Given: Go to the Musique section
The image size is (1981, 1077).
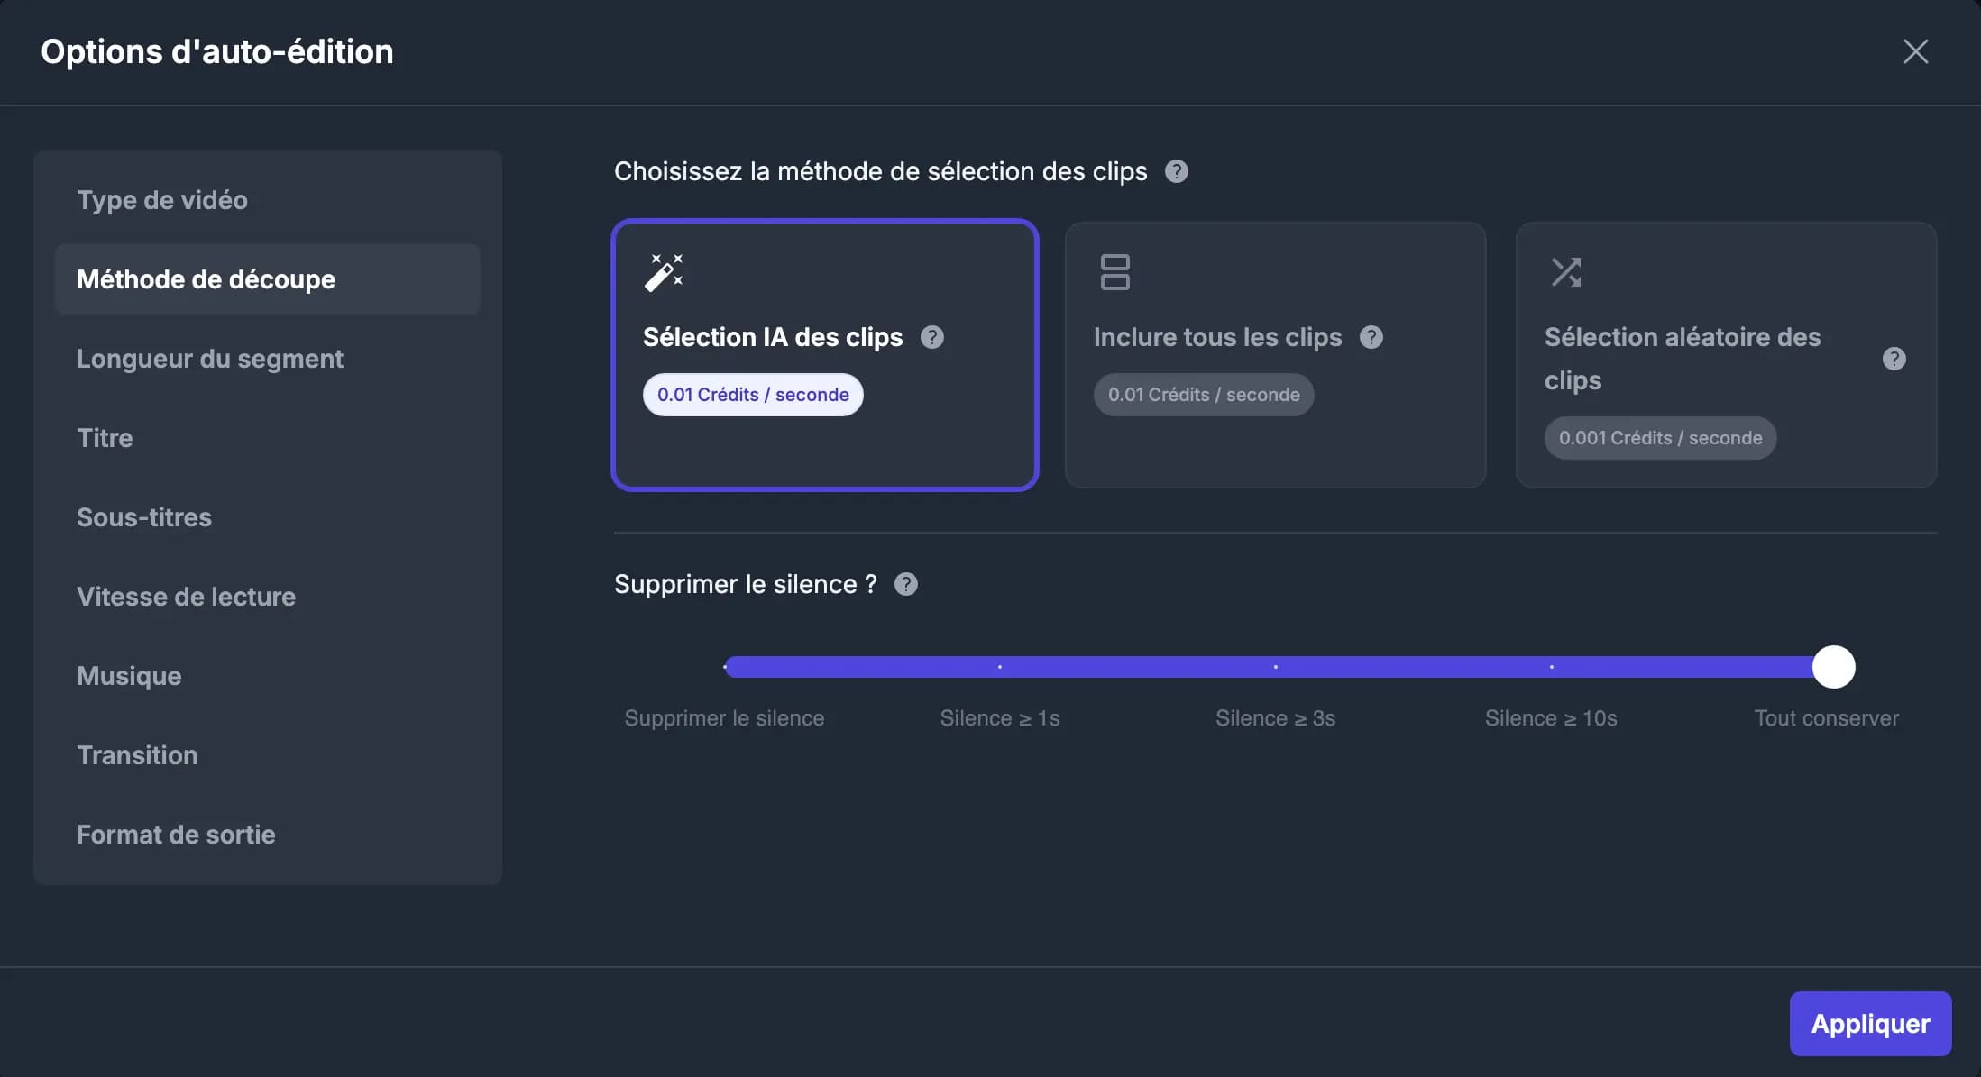Looking at the screenshot, I should pyautogui.click(x=130, y=675).
